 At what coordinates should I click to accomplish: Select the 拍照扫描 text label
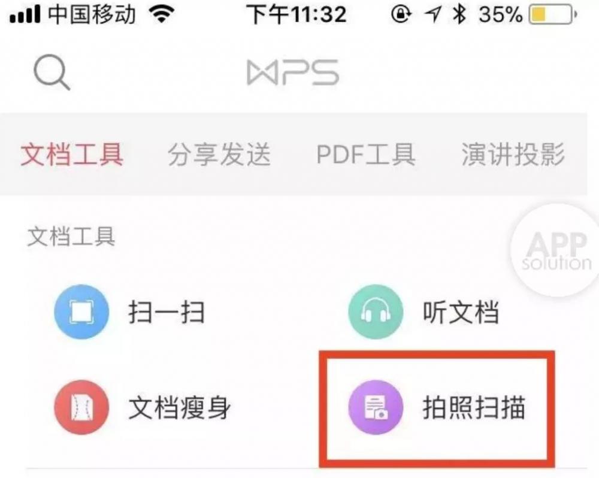pyautogui.click(x=474, y=408)
